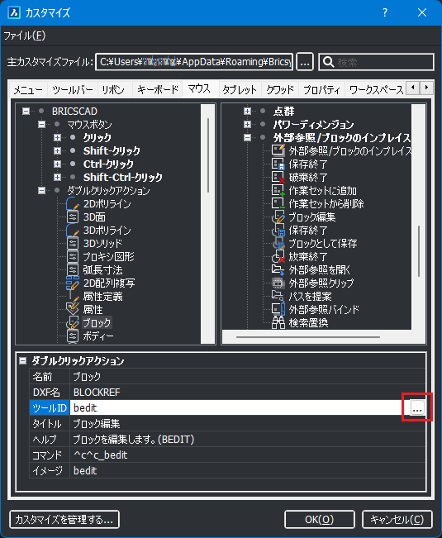Image resolution: width=442 pixels, height=538 pixels.
Task: Browse for the main customization file
Action: [305, 62]
